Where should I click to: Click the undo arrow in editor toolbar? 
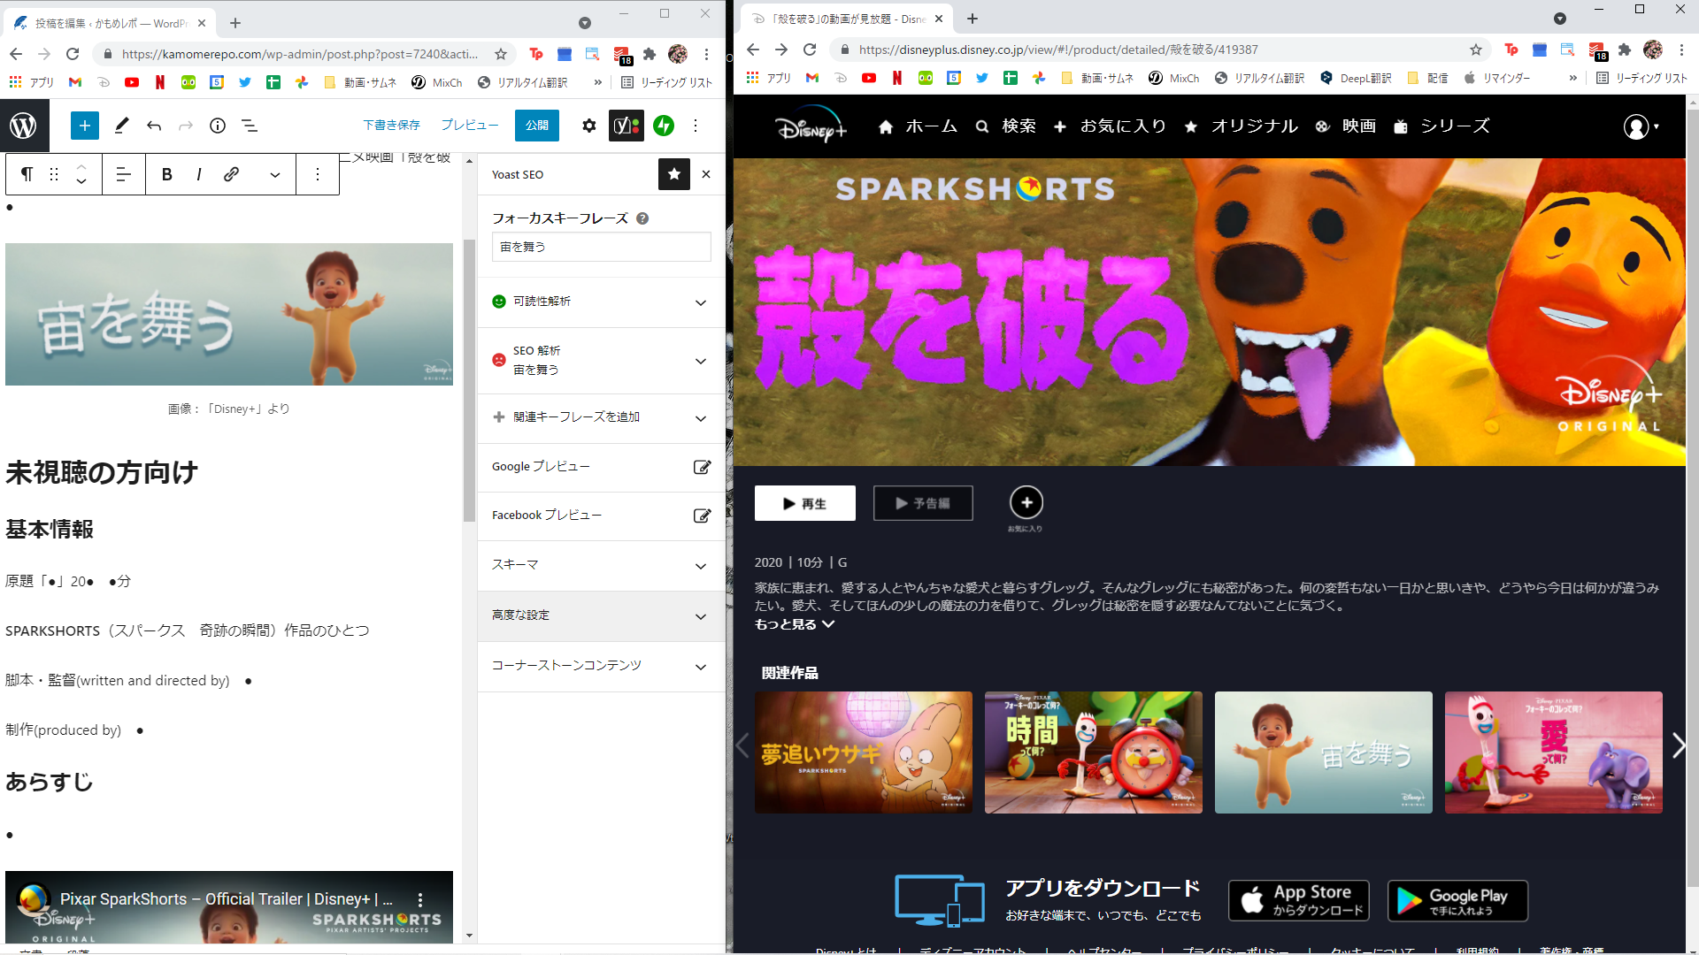pyautogui.click(x=154, y=126)
